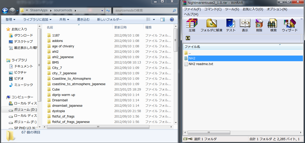Open recent pages dropdown near nav arrows
Viewport: 305px width, 143px height.
pyautogui.click(x=17, y=11)
